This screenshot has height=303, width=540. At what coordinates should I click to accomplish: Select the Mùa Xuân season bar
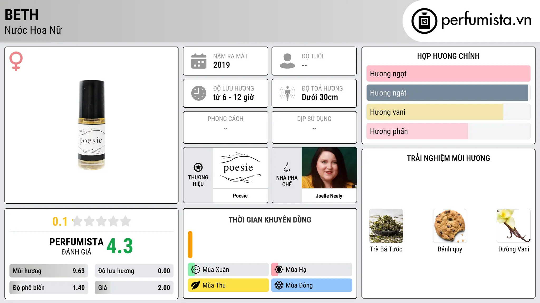[228, 270]
